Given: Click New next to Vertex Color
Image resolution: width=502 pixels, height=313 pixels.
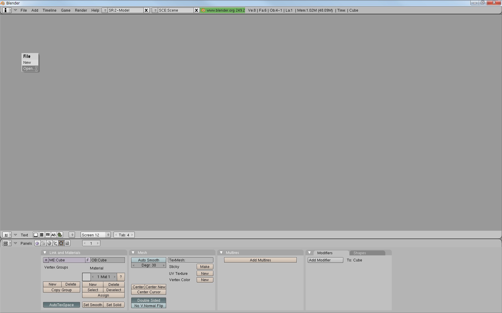Looking at the screenshot, I should pos(205,280).
